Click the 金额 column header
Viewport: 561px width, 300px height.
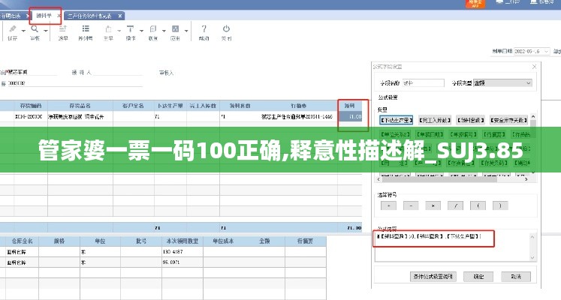point(264,241)
